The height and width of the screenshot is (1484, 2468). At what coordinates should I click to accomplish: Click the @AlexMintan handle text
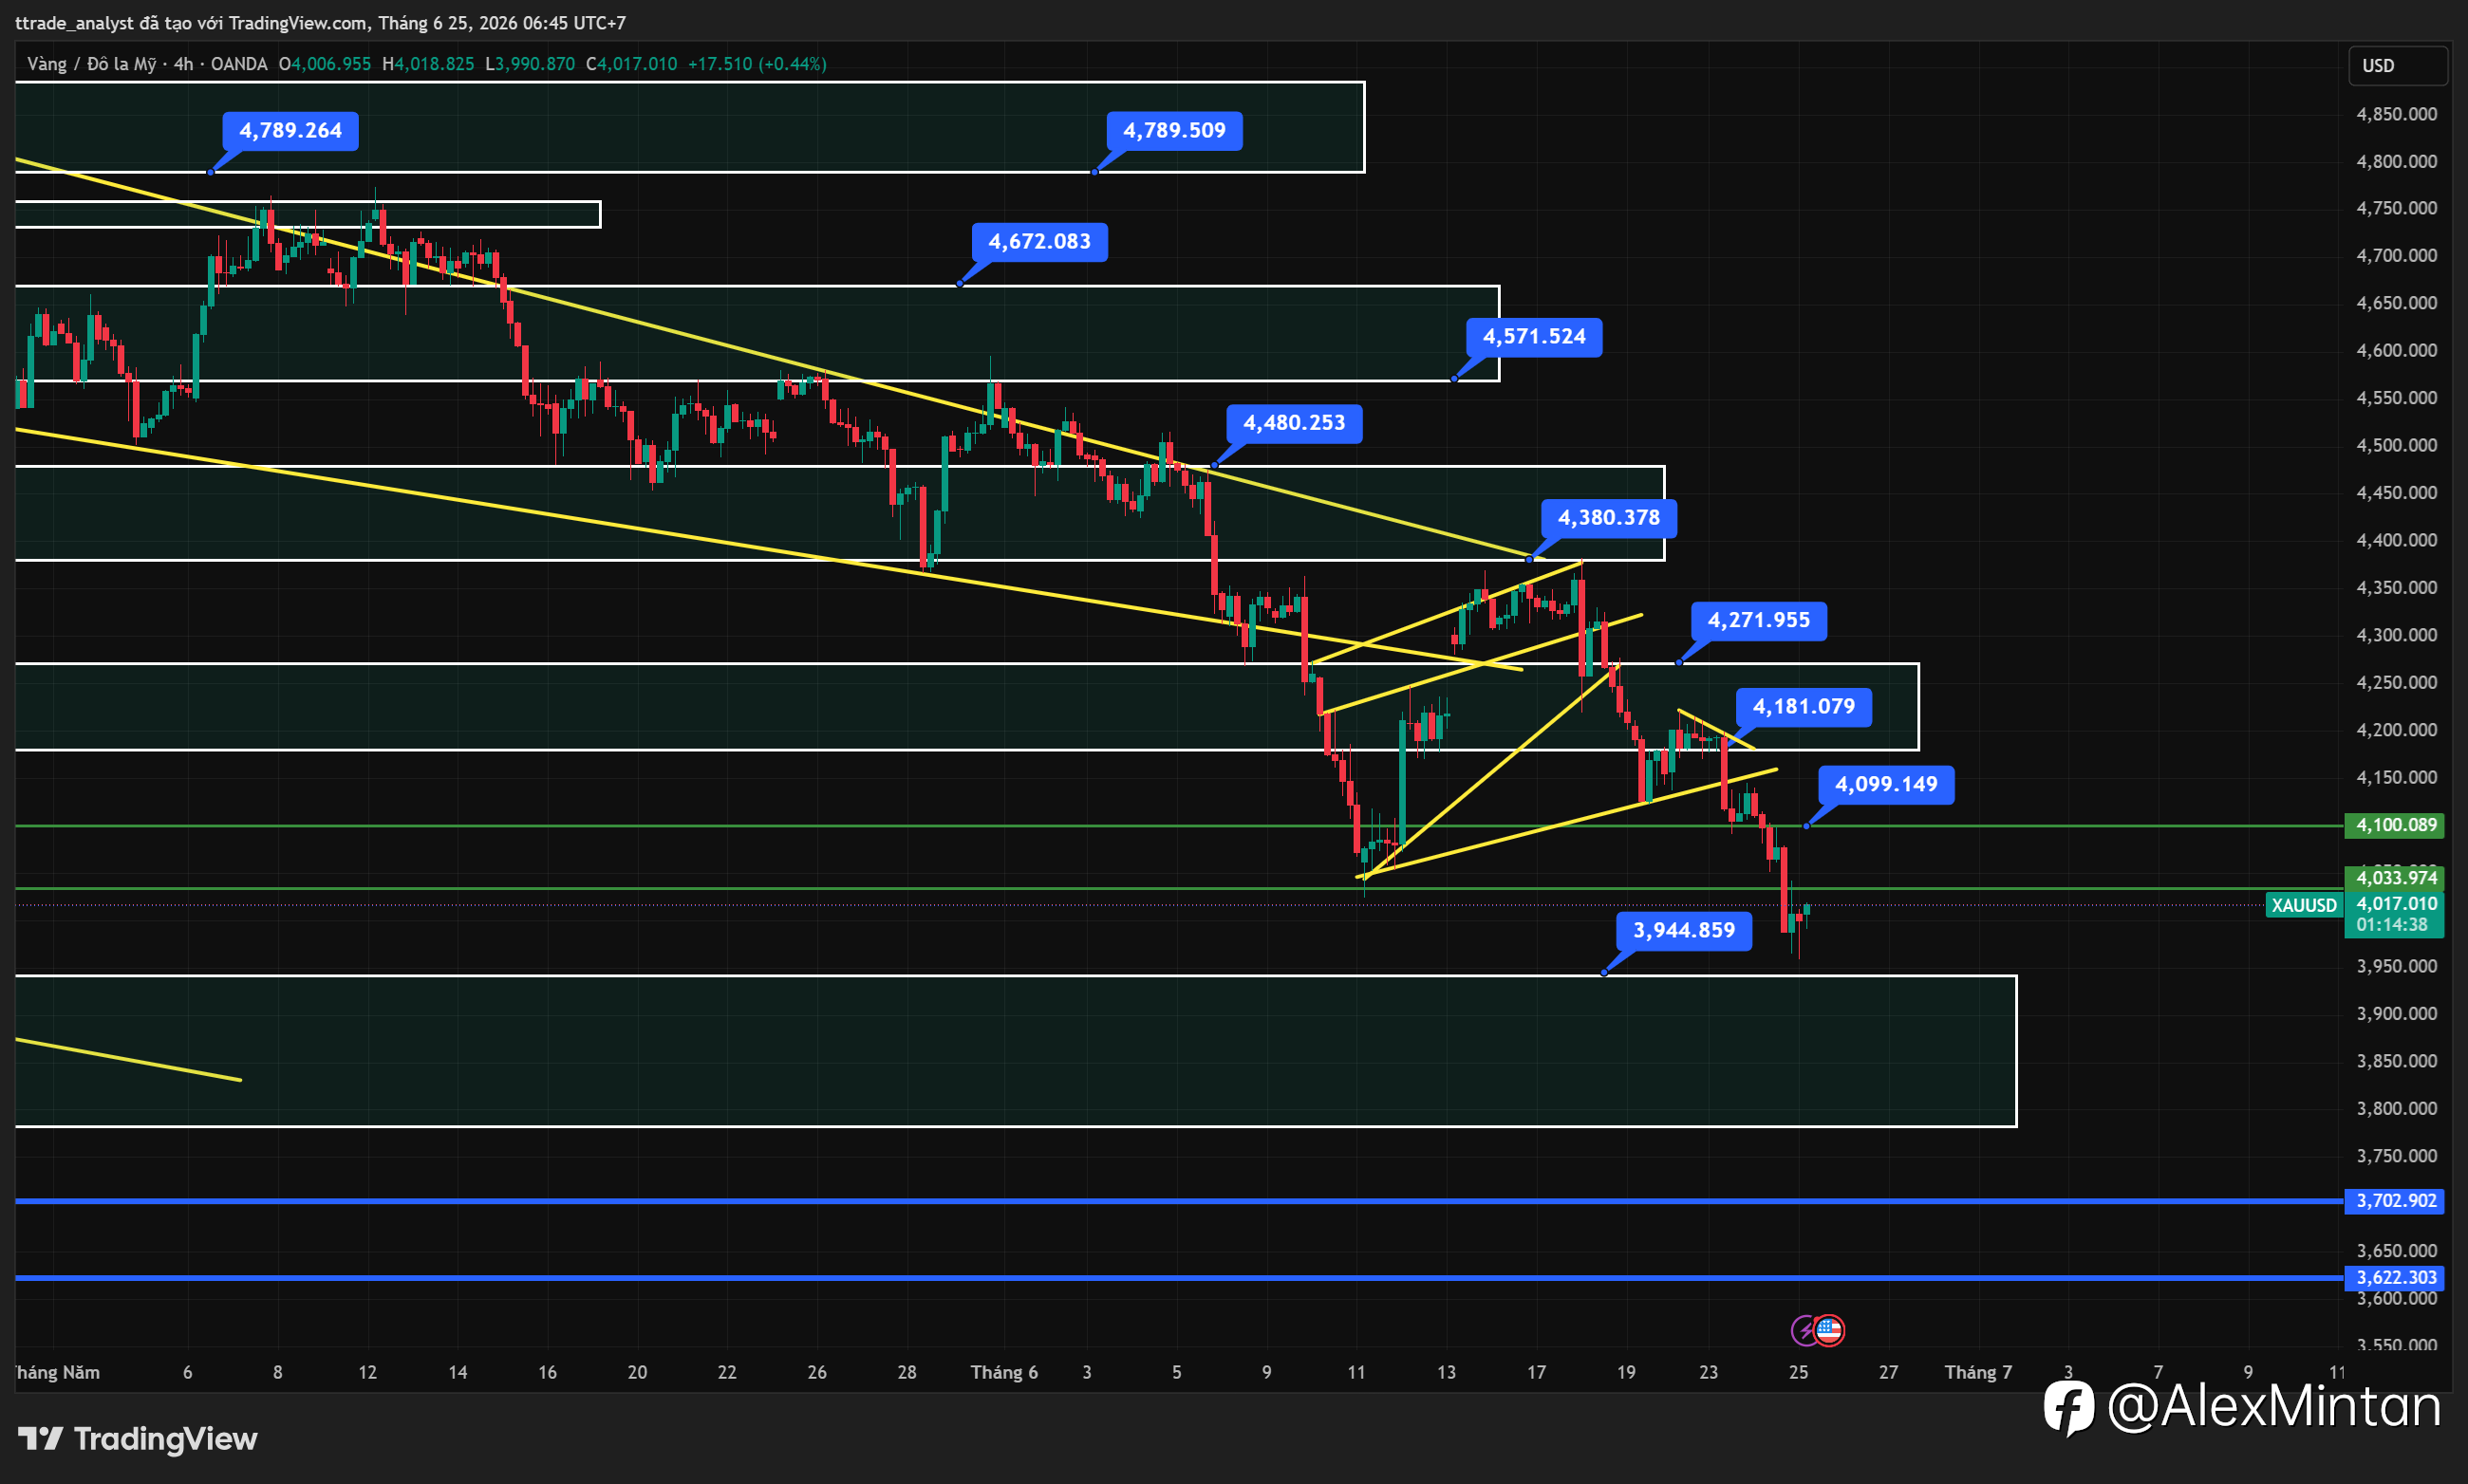pyautogui.click(x=2274, y=1406)
